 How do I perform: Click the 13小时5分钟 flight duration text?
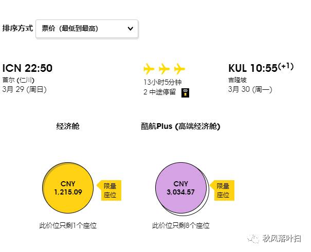tap(162, 83)
